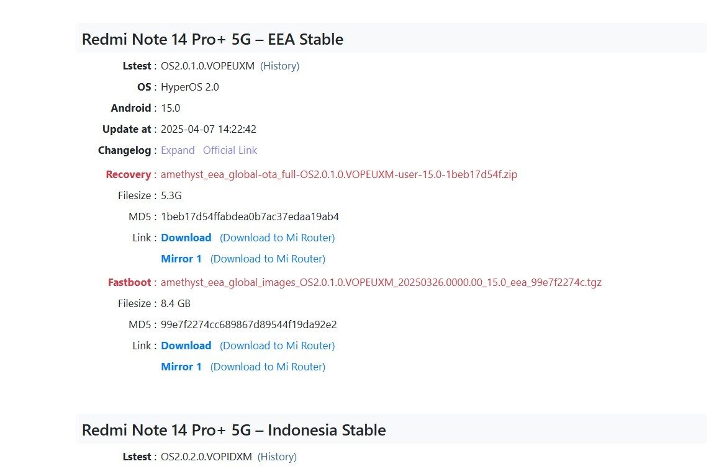
Task: Click the OS2.0.2.0.VOPIDXM version text
Action: tap(206, 457)
